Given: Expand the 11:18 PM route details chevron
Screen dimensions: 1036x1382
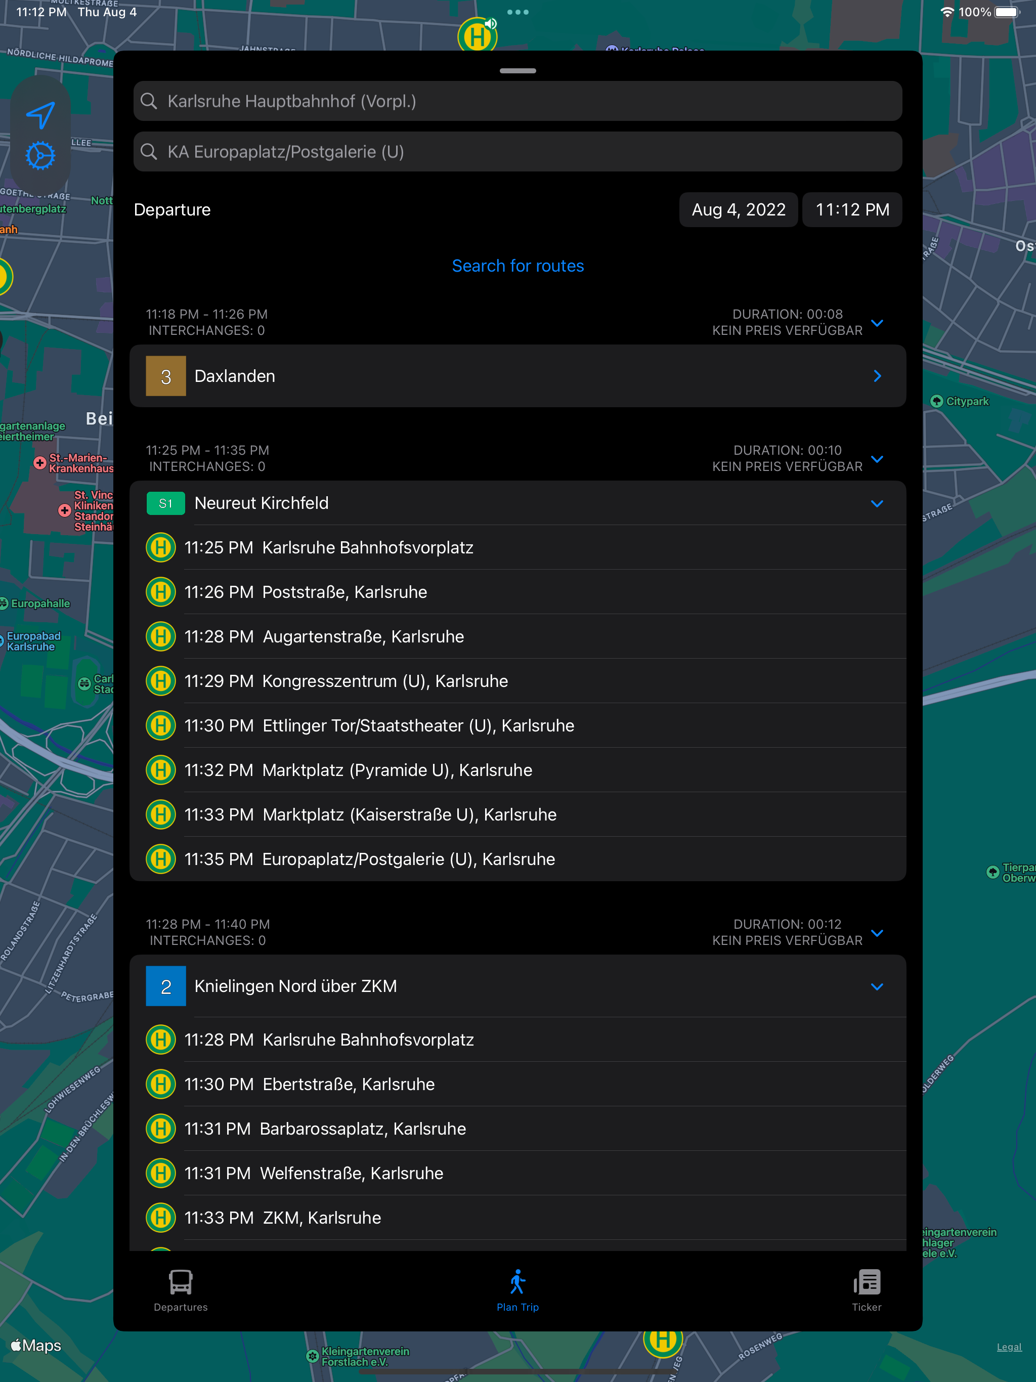Looking at the screenshot, I should (x=877, y=323).
